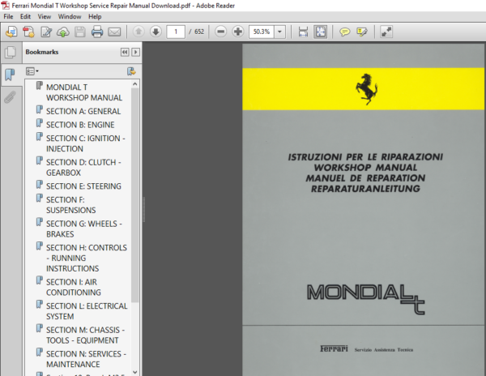Select the highlight text tool icon
486x376 pixels.
point(362,32)
